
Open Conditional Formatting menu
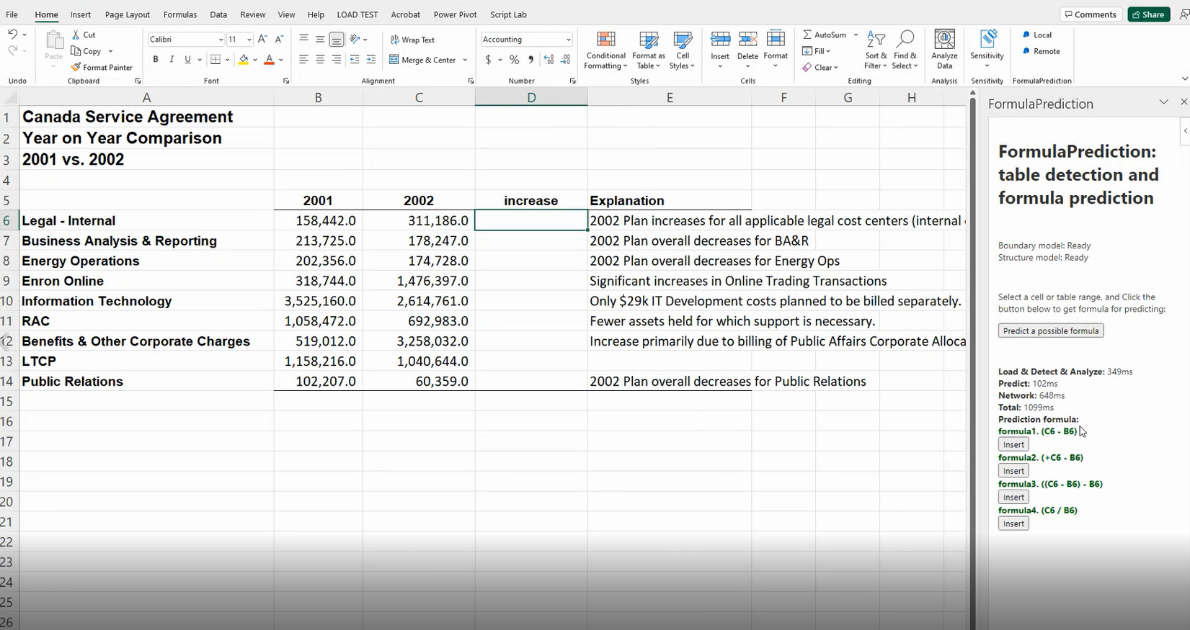point(605,50)
